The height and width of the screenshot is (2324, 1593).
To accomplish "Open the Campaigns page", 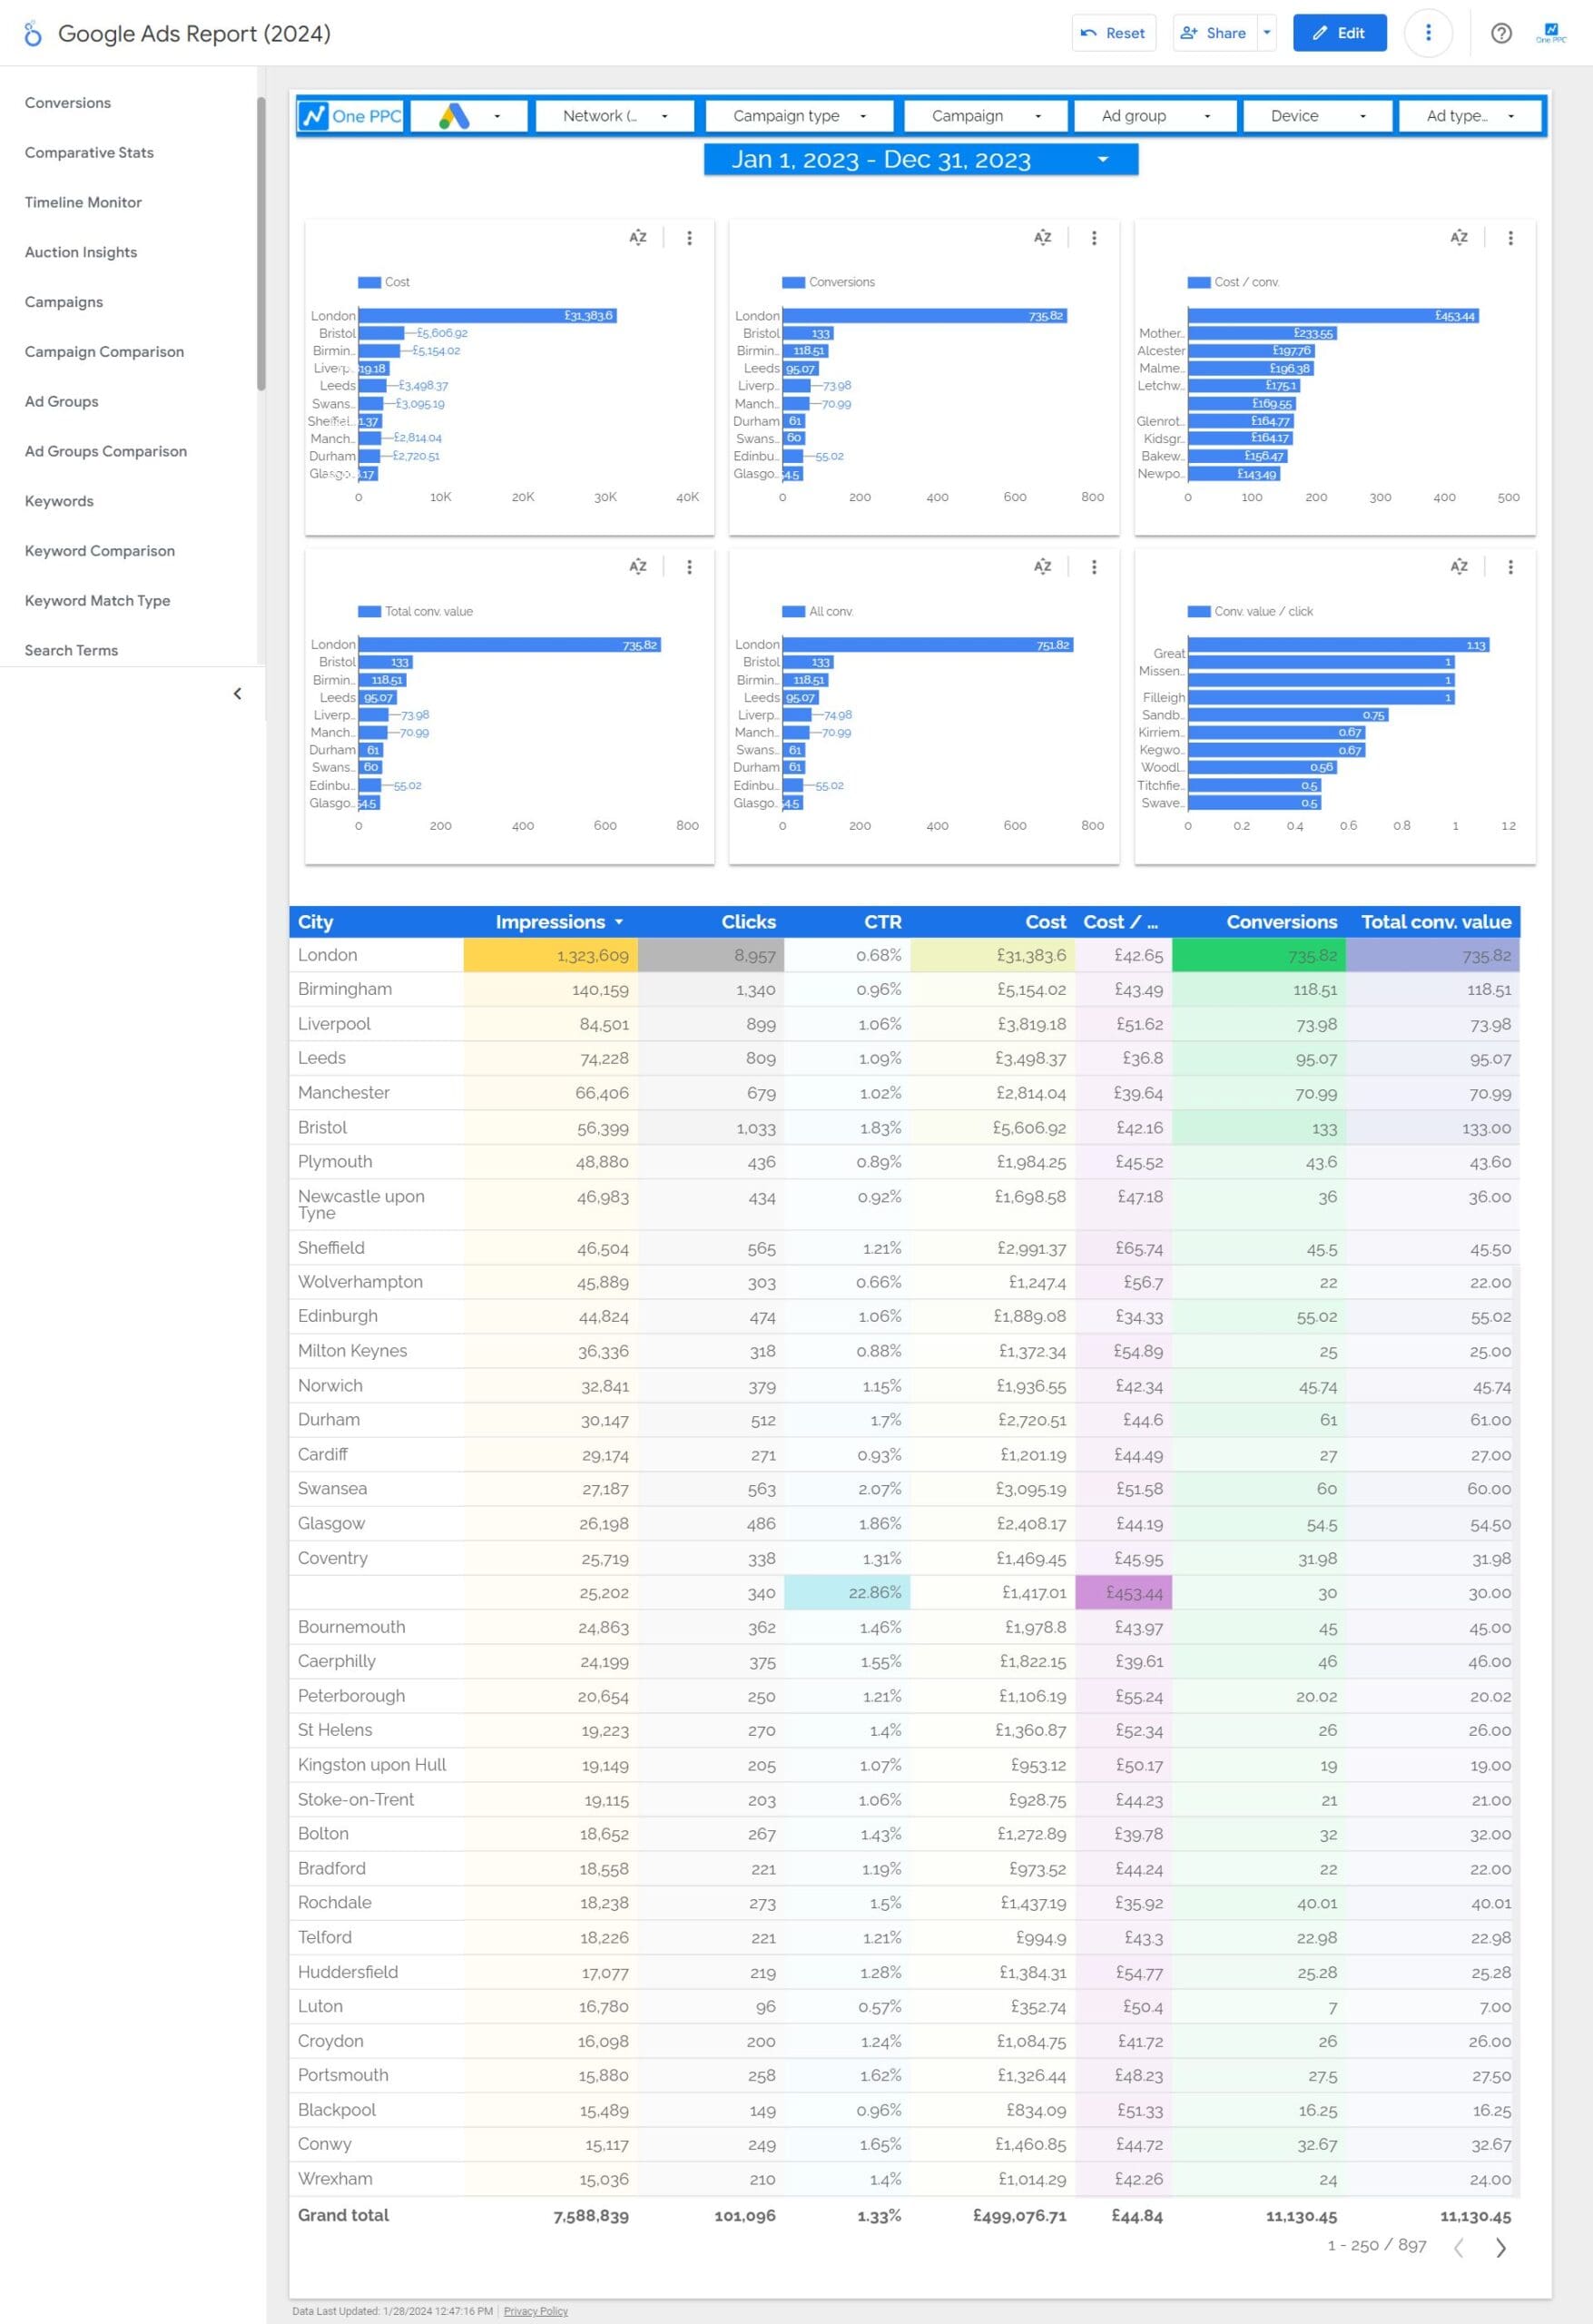I will 64,302.
